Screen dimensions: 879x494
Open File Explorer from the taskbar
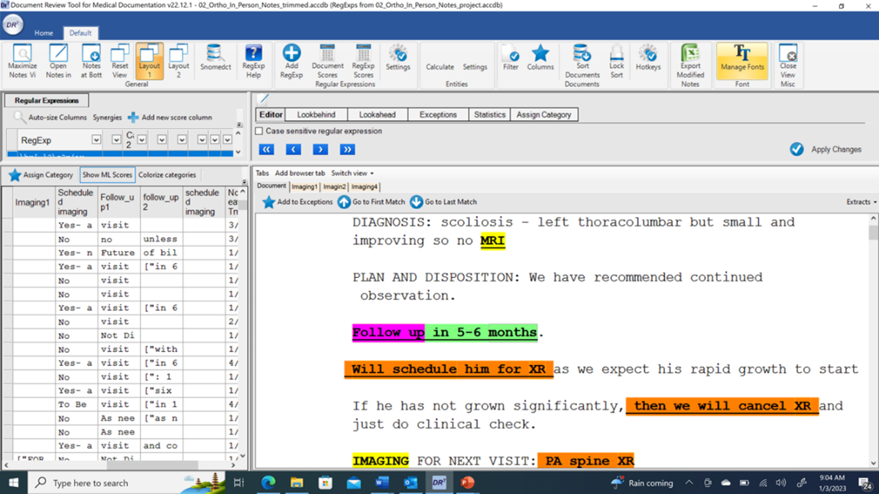[297, 483]
